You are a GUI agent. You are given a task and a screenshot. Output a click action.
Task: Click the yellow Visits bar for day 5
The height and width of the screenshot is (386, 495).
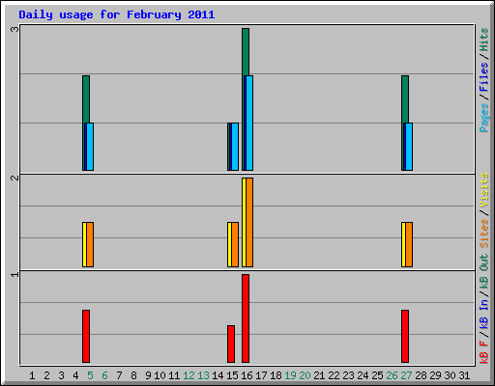pyautogui.click(x=84, y=244)
